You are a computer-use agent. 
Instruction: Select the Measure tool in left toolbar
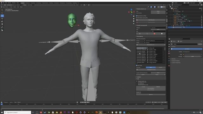click(x=2, y=30)
